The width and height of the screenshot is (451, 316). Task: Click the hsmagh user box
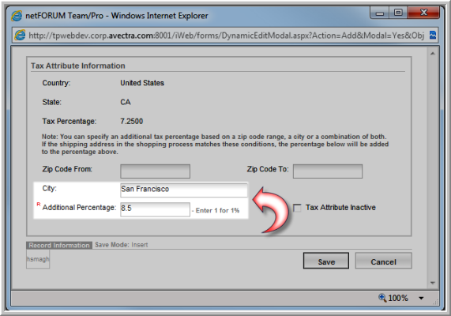pos(38,259)
